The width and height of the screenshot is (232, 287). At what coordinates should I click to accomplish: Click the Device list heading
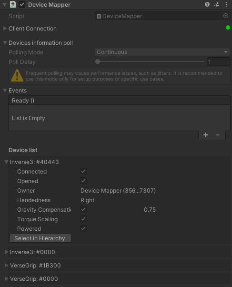click(x=23, y=150)
